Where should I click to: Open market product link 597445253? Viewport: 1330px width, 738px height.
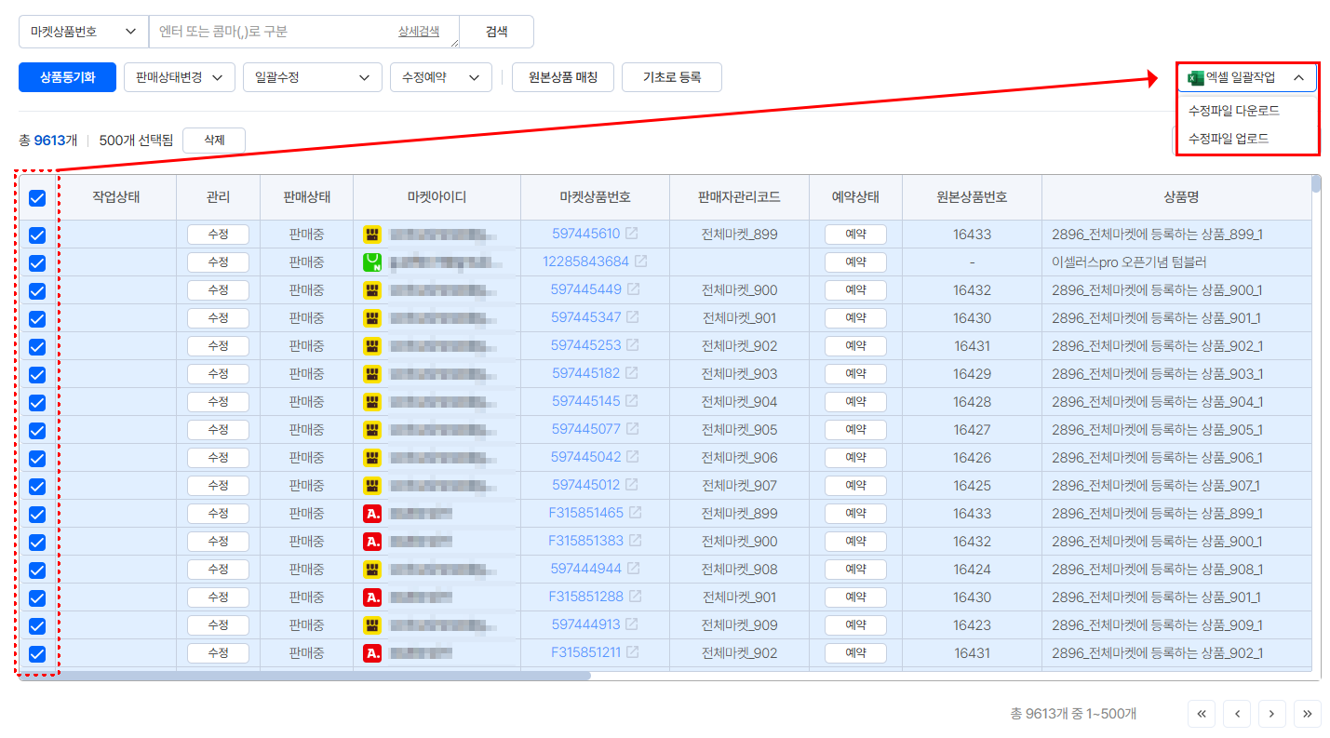pos(585,345)
